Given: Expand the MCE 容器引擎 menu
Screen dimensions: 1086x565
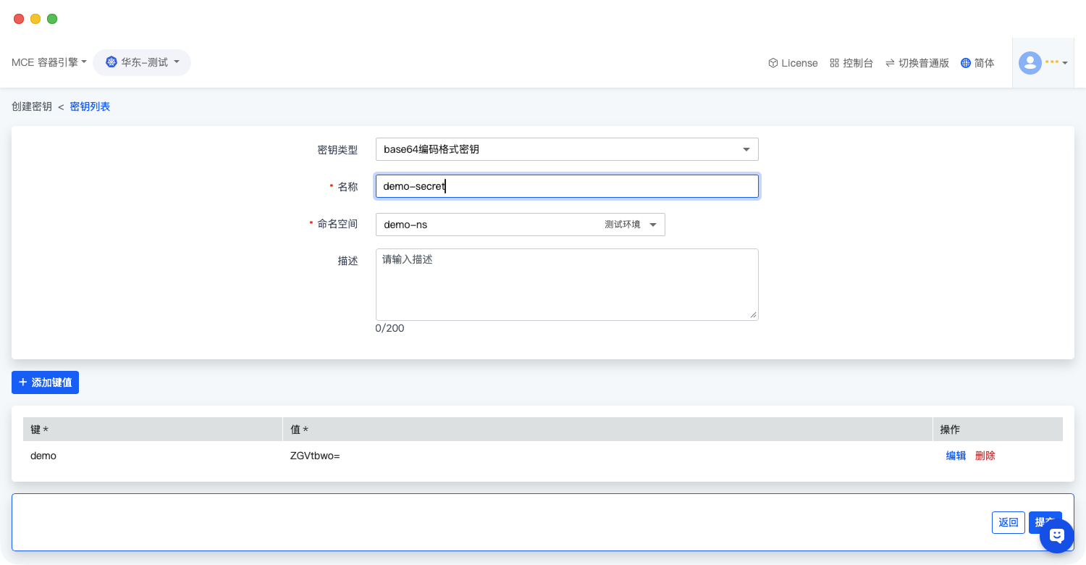Looking at the screenshot, I should [x=49, y=62].
